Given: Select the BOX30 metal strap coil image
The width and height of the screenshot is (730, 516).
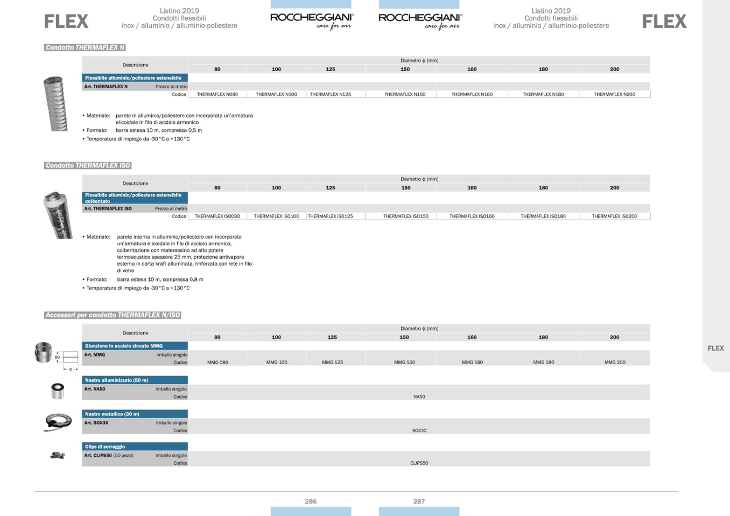Looking at the screenshot, I should (x=58, y=421).
